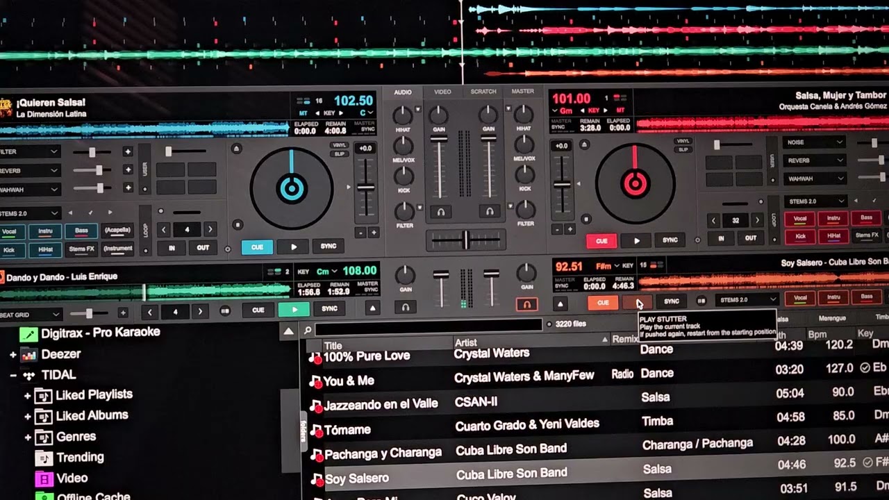The image size is (889, 500).
Task: Click plus next to WAHWAH on deck 1
Action: point(127,187)
